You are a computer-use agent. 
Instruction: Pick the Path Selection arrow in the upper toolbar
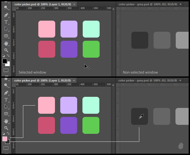pos(6,29)
